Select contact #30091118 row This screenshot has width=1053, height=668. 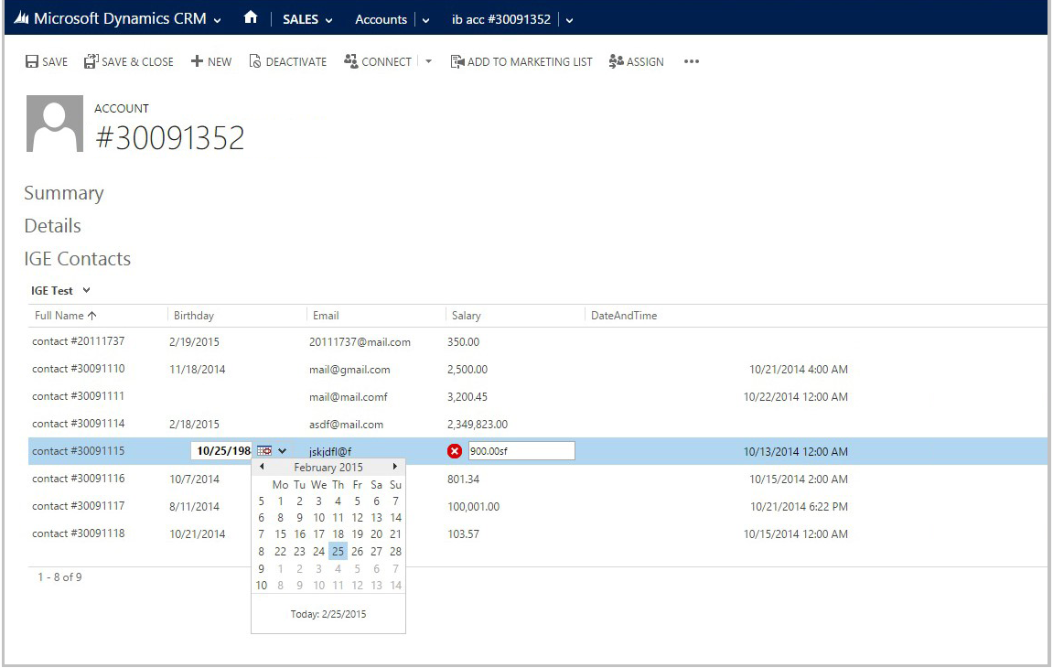click(x=538, y=534)
